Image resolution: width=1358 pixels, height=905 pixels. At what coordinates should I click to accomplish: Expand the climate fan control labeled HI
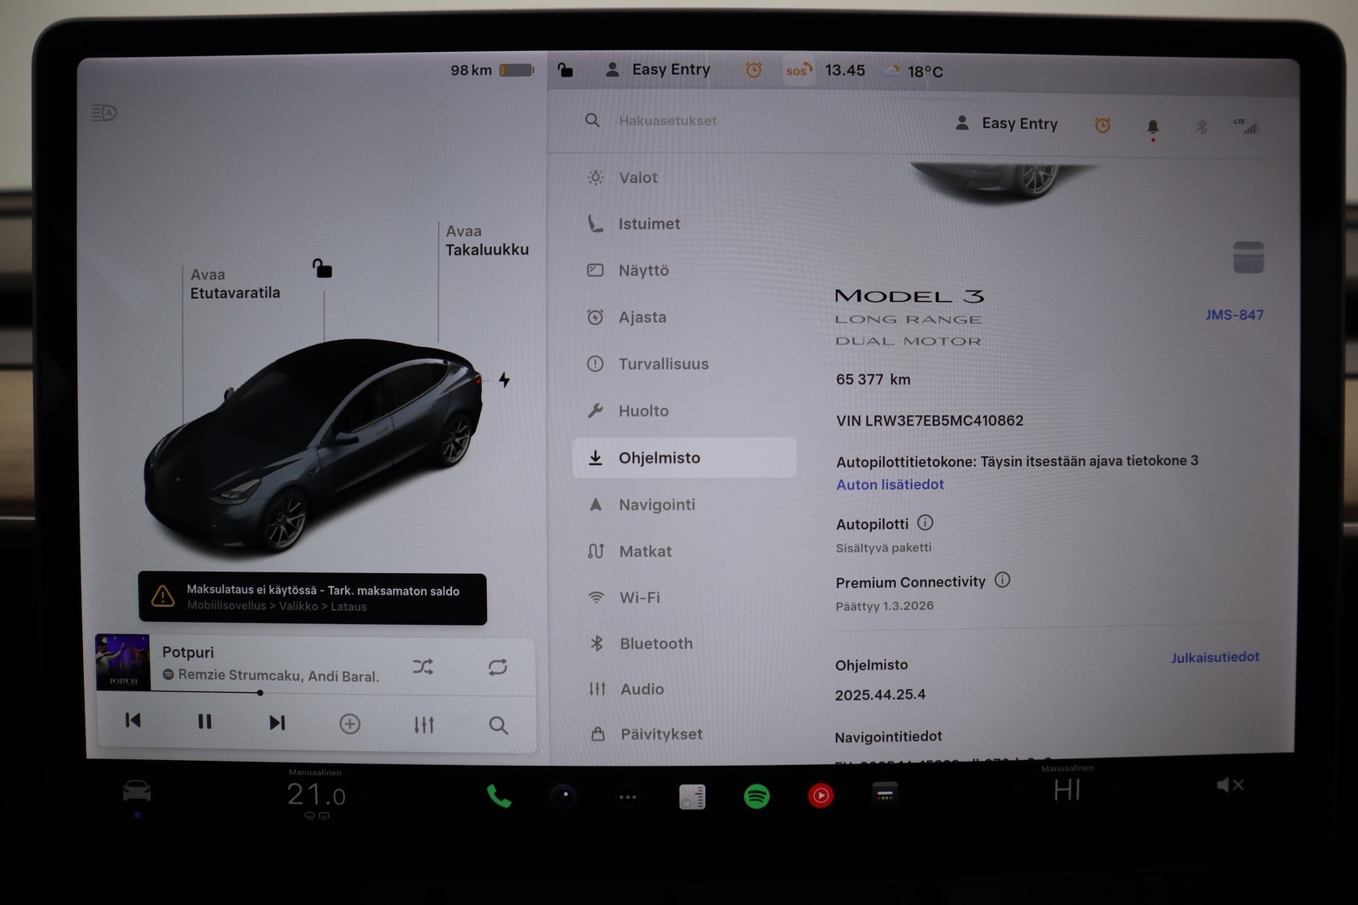coord(1066,789)
